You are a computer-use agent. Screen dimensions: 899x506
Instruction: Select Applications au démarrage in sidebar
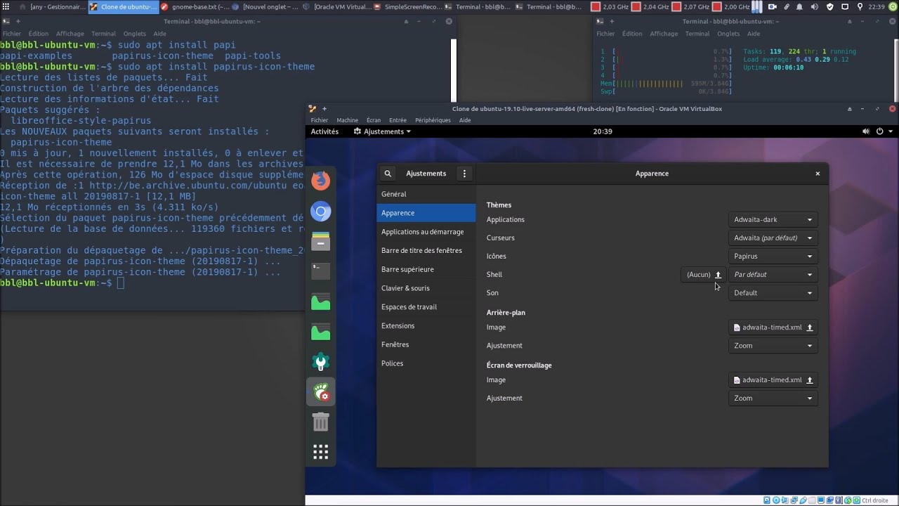[426, 232]
